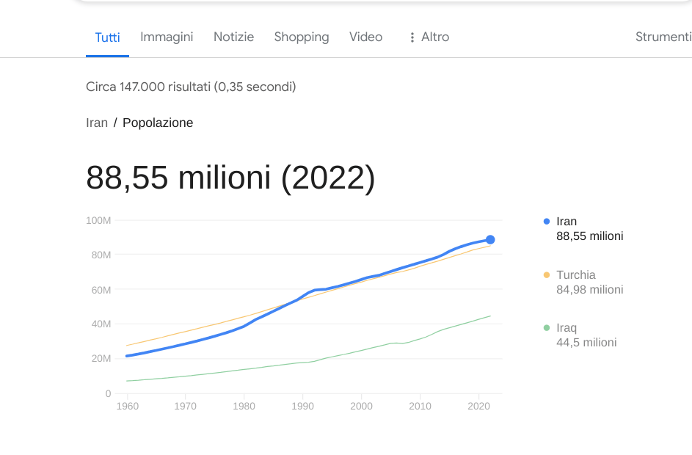Click the 100M y-axis label

coord(98,220)
